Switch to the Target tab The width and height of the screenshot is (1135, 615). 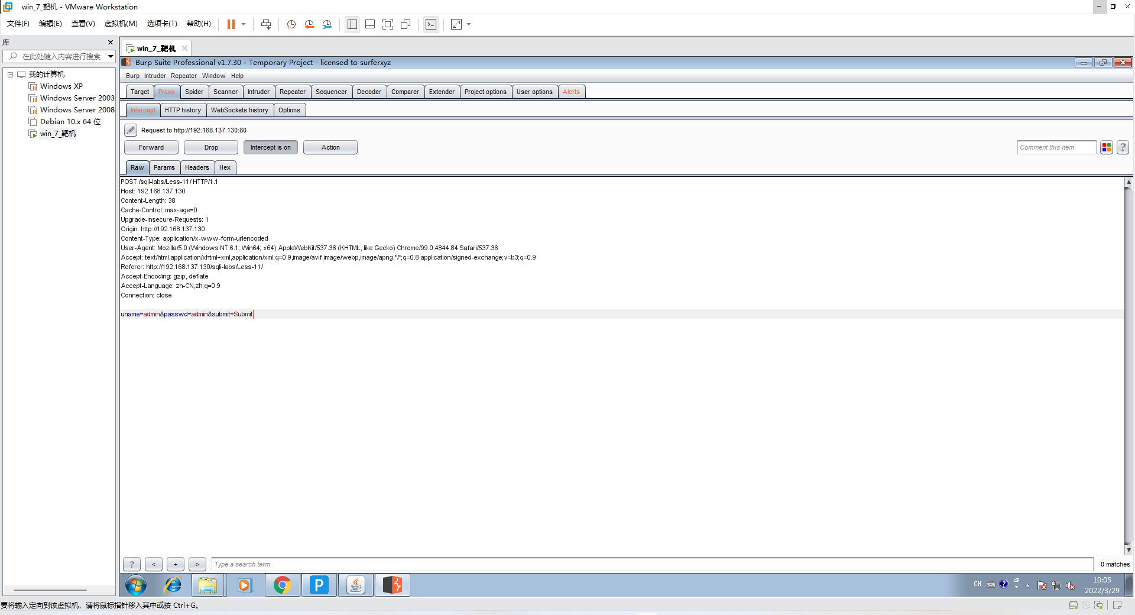(140, 92)
